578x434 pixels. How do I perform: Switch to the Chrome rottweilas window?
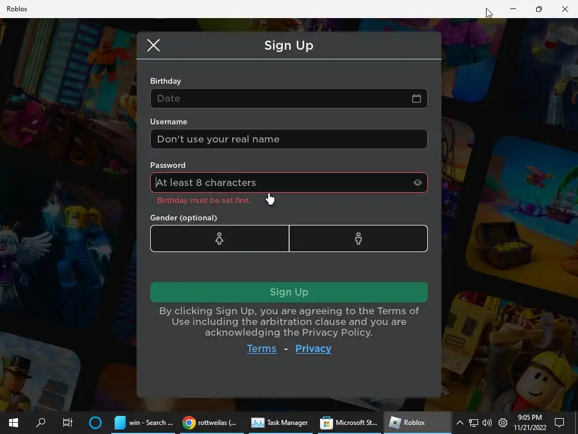click(x=211, y=423)
